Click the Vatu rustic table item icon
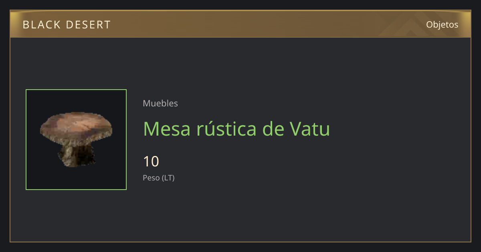The height and width of the screenshot is (252, 481). pyautogui.click(x=76, y=140)
